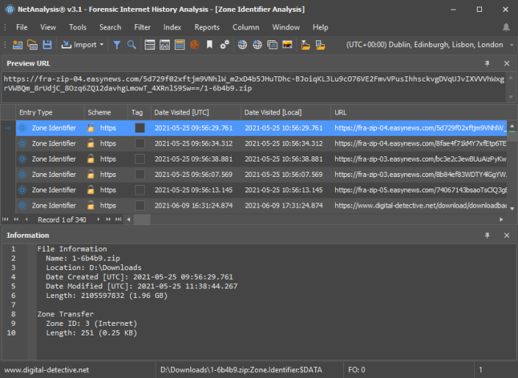Pin the Information panel
Image resolution: width=518 pixels, height=378 pixels.
tap(486, 236)
